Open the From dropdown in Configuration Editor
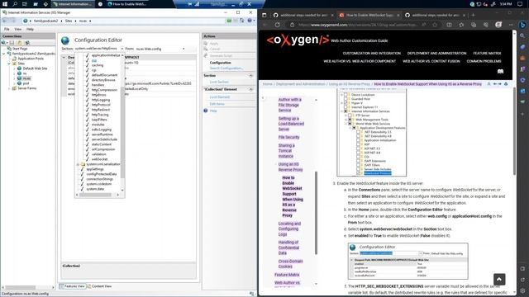 [183, 49]
